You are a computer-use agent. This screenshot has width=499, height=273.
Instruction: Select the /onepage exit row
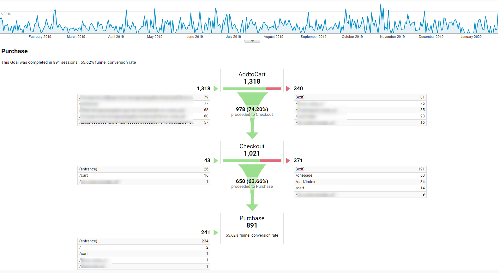[360, 175]
